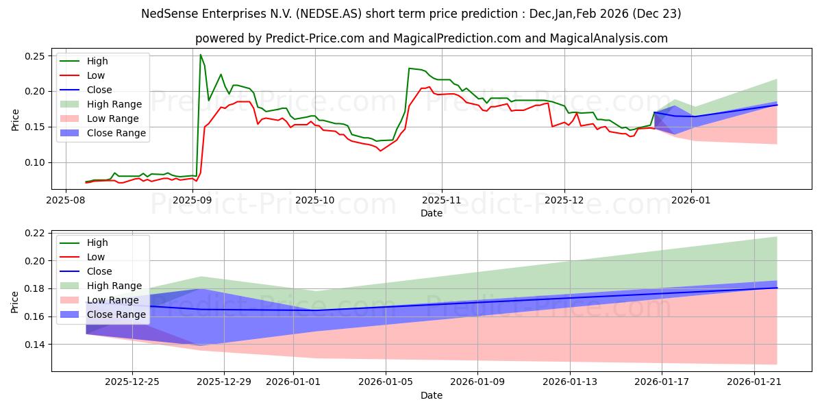Image resolution: width=822 pixels, height=411 pixels.
Task: Click the Close Range blue swatch in top legend
Action: (x=71, y=133)
